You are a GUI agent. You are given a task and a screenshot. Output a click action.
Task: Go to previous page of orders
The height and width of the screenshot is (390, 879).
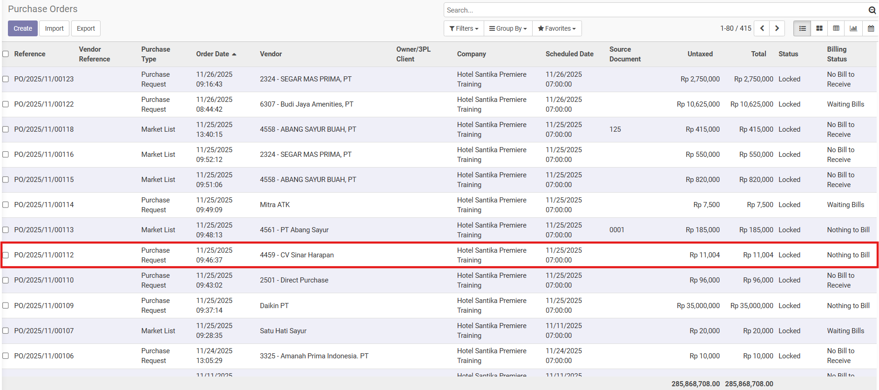click(762, 28)
